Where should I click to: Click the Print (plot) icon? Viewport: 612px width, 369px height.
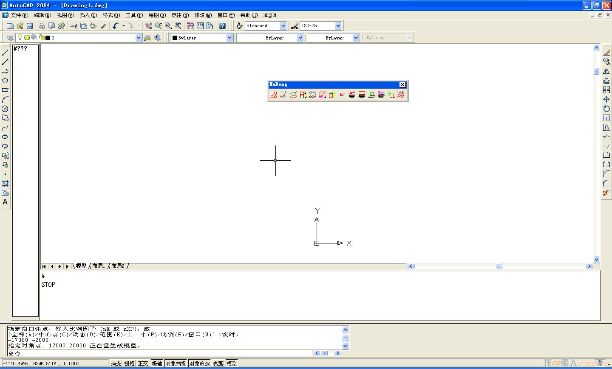(42, 26)
